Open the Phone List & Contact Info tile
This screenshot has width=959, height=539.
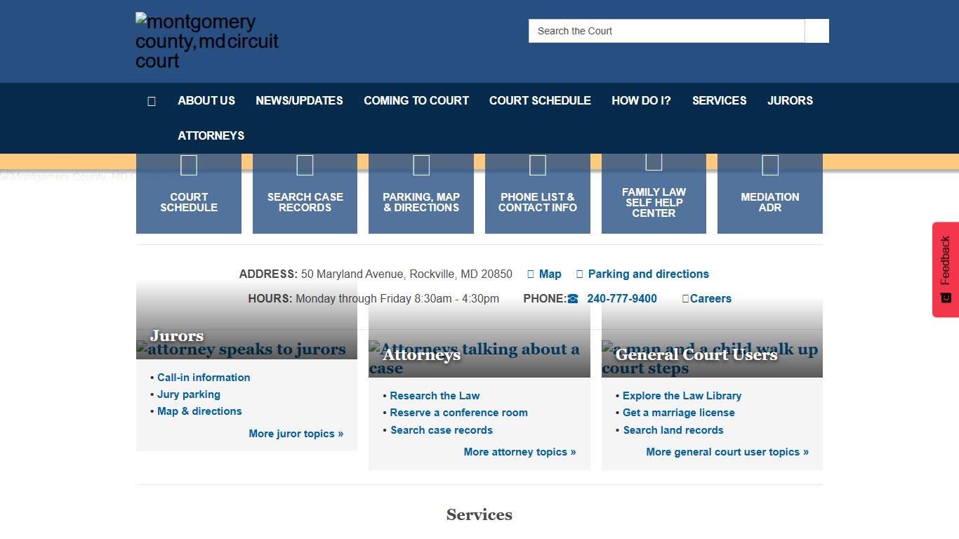(x=537, y=194)
